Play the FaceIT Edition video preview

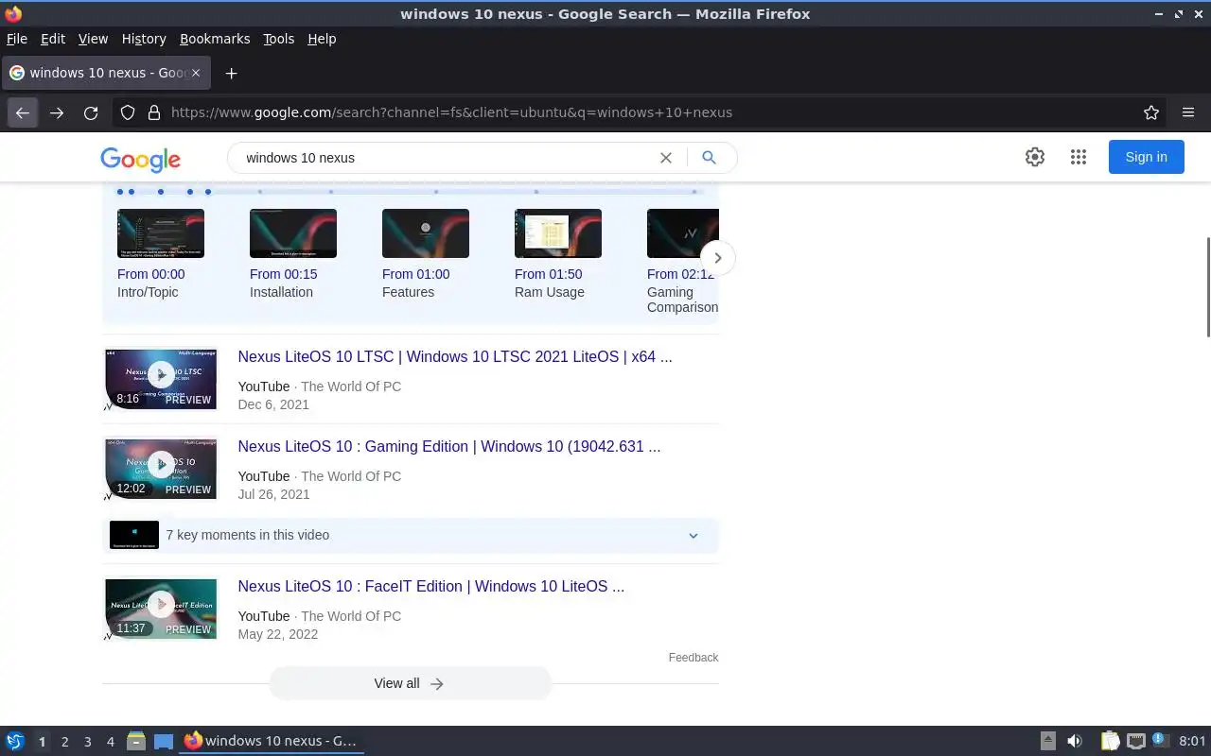point(161,609)
